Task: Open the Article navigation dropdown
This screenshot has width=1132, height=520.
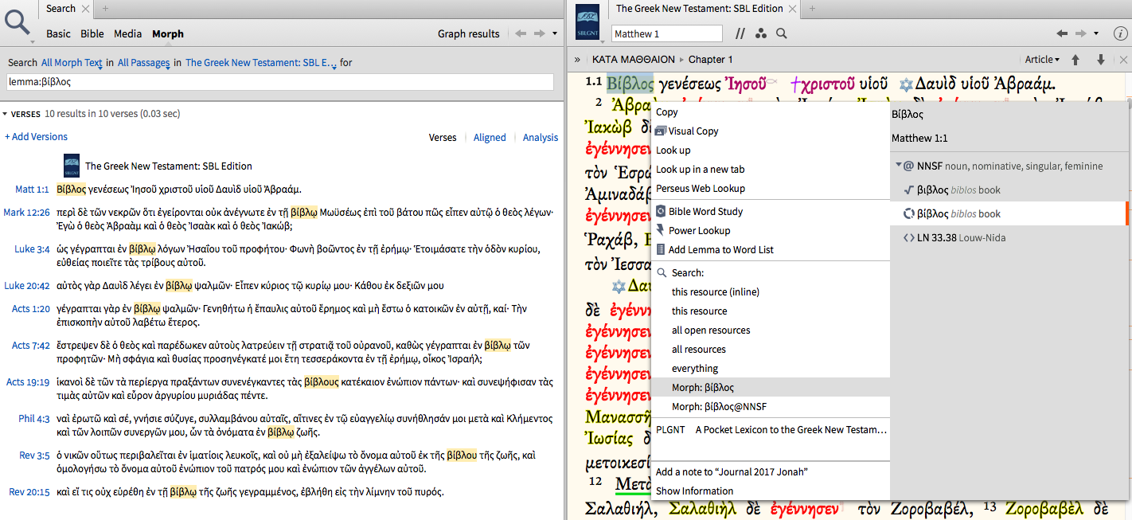Action: [1042, 60]
